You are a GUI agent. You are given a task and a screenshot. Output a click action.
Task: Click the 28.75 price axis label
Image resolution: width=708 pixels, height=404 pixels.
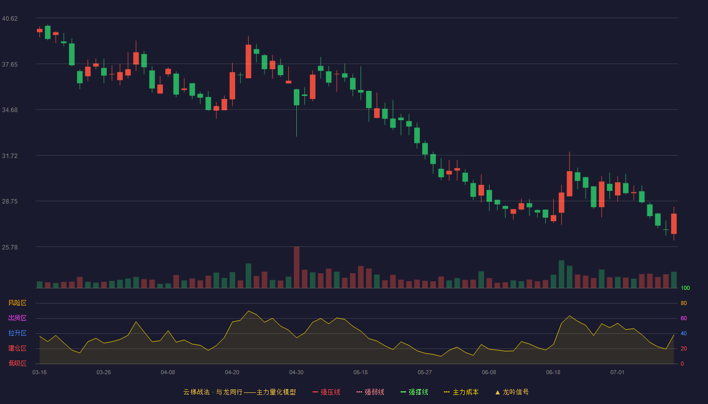(x=10, y=201)
